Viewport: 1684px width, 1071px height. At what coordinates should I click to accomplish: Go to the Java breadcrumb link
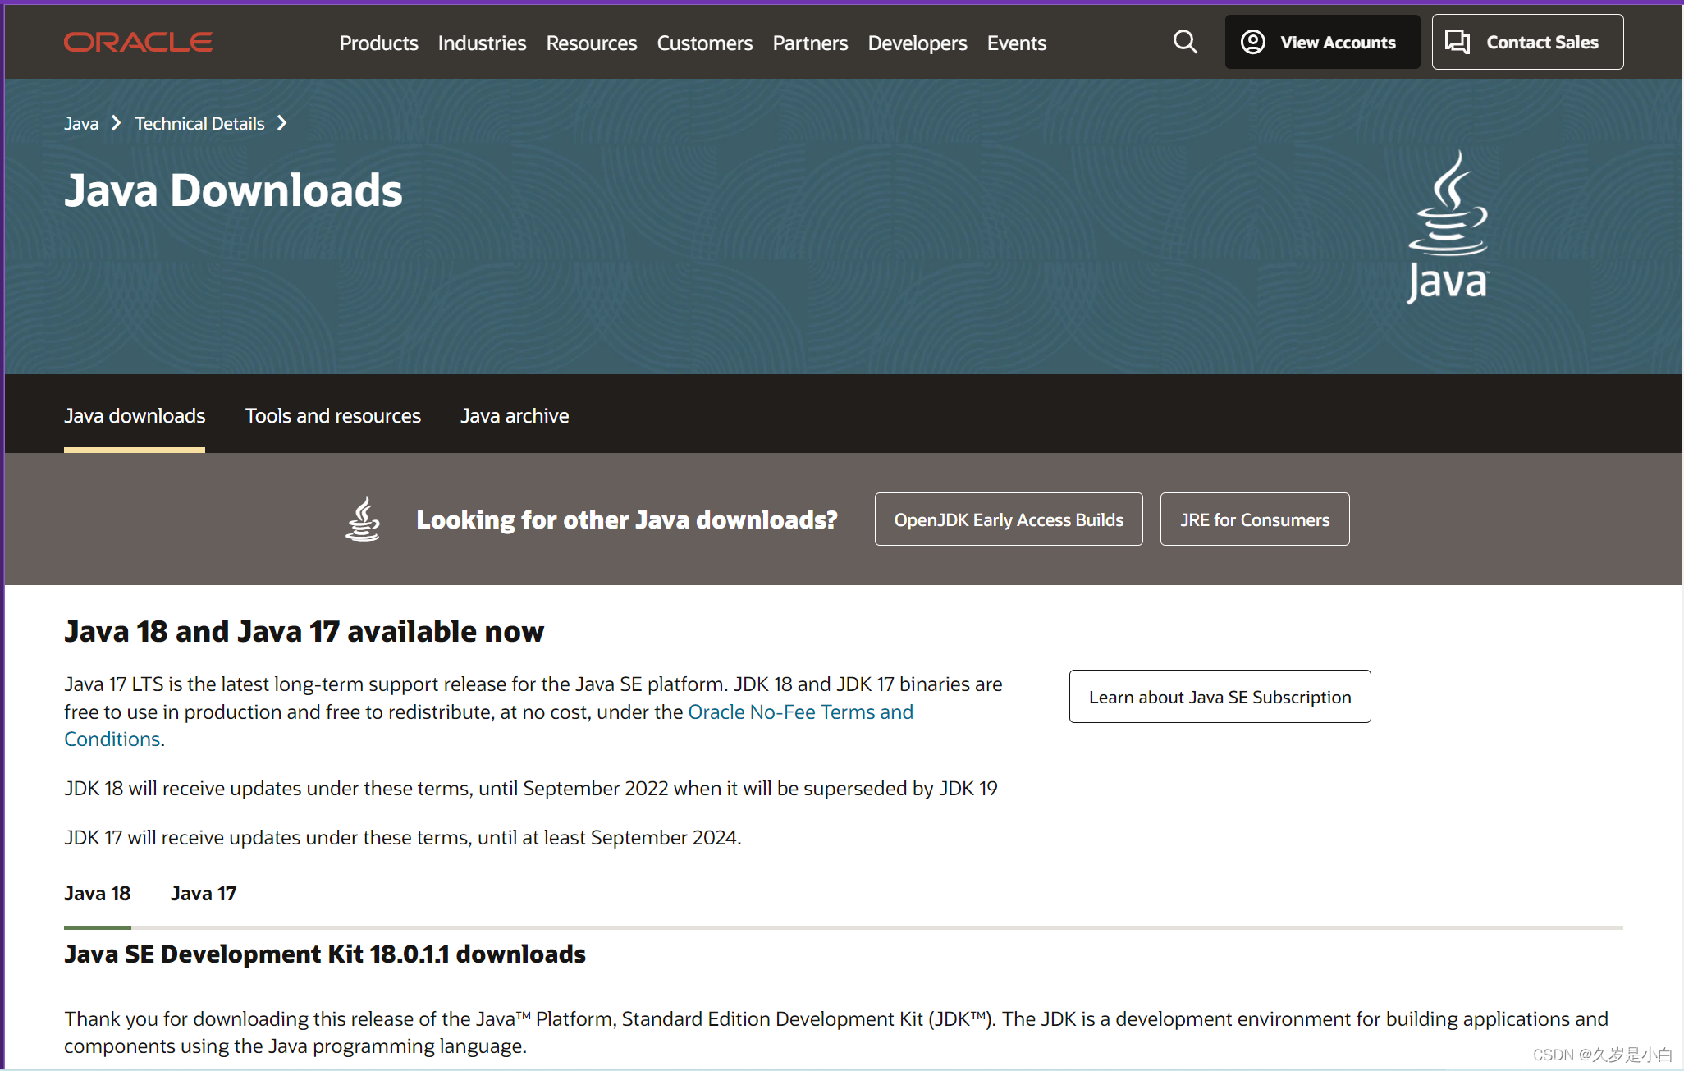(81, 123)
